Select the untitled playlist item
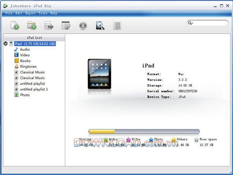Image resolution: width=233 pixels, height=175 pixels. coord(33,84)
